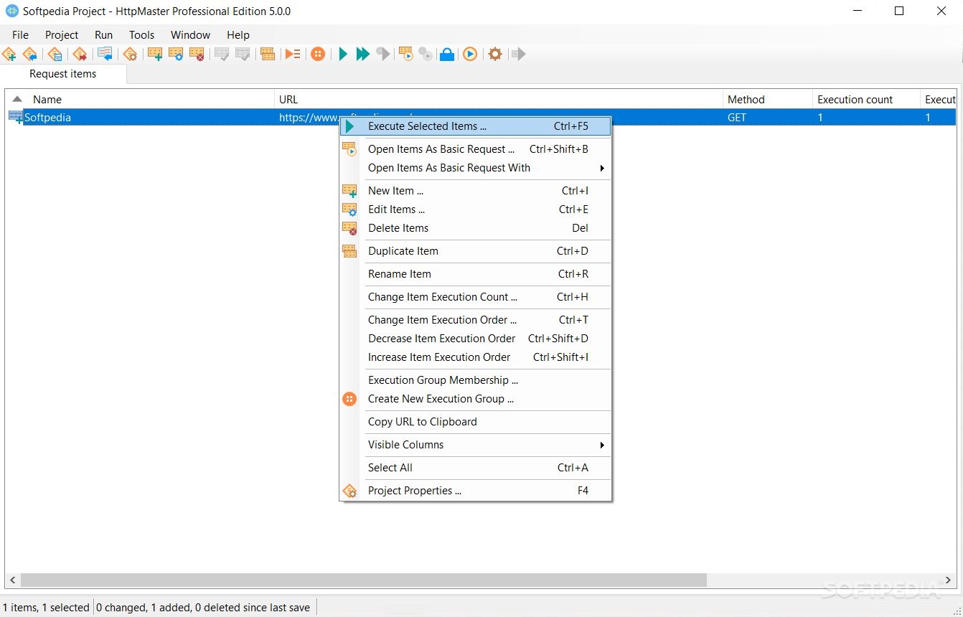The width and height of the screenshot is (963, 617).
Task: Click the GET method cell
Action: coord(737,118)
